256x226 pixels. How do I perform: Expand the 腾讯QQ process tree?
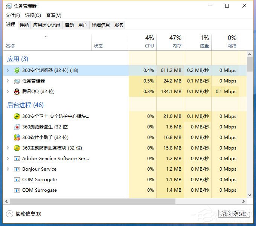pos(8,92)
